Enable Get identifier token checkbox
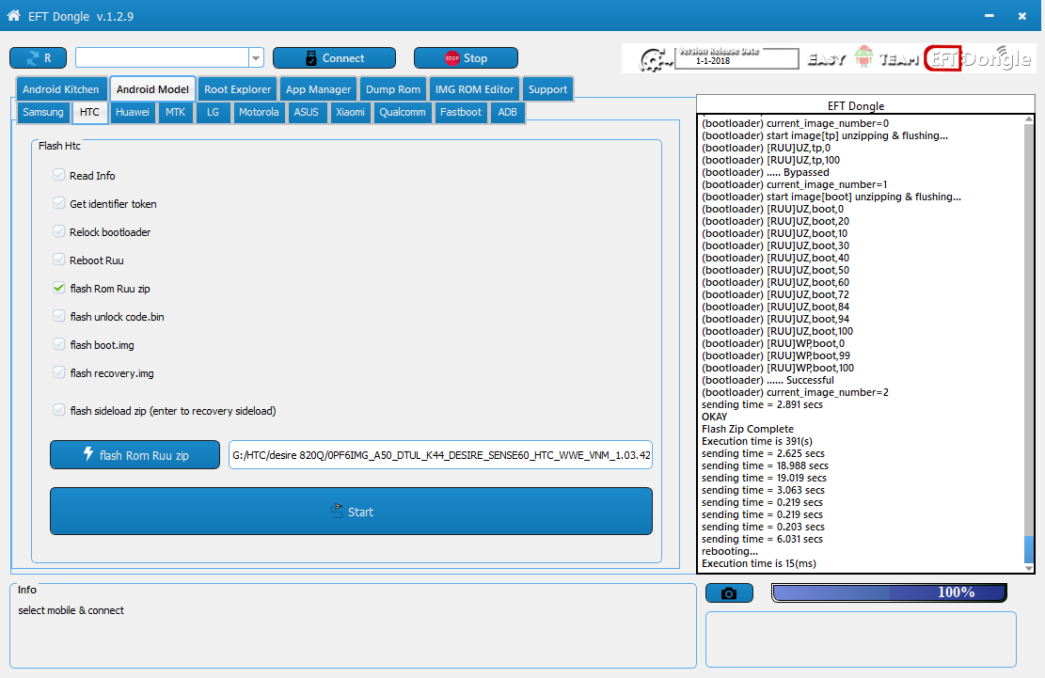 point(58,203)
